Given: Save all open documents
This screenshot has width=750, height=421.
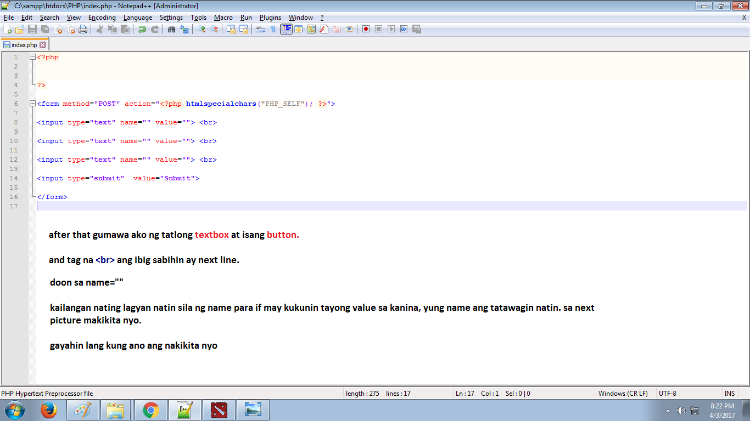Looking at the screenshot, I should click(x=46, y=30).
